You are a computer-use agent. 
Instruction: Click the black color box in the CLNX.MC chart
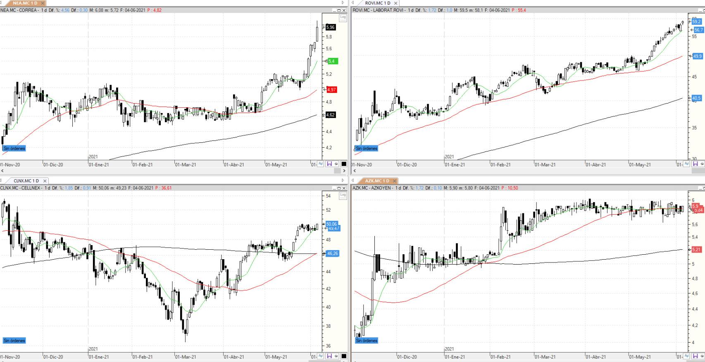(344, 356)
